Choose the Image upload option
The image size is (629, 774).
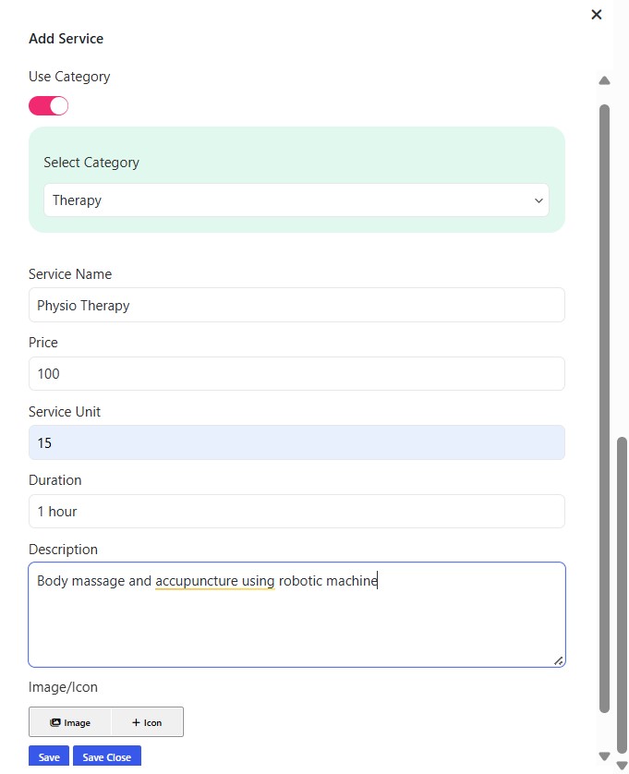(x=70, y=722)
